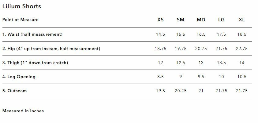
Task: Click the SM leg opening value 9
Action: pos(181,77)
